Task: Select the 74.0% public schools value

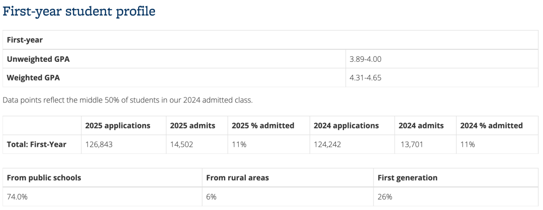Action: pos(17,197)
